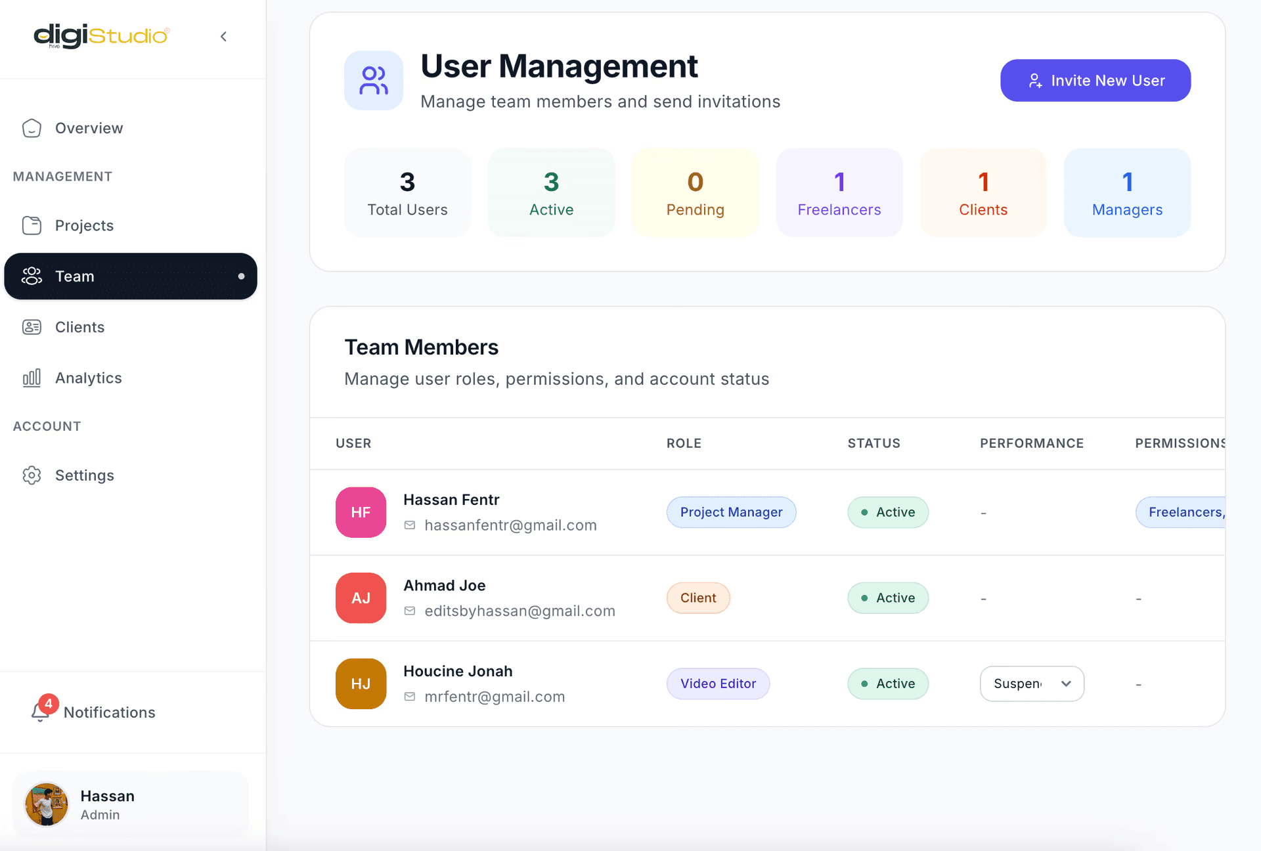Click the User Management header people icon

(373, 80)
